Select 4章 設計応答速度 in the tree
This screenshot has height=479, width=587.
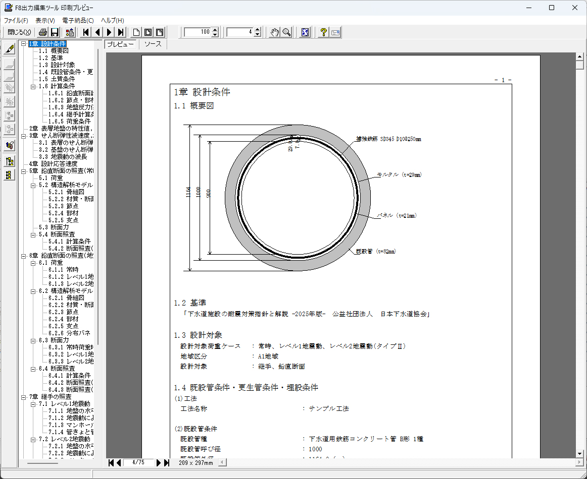point(53,164)
